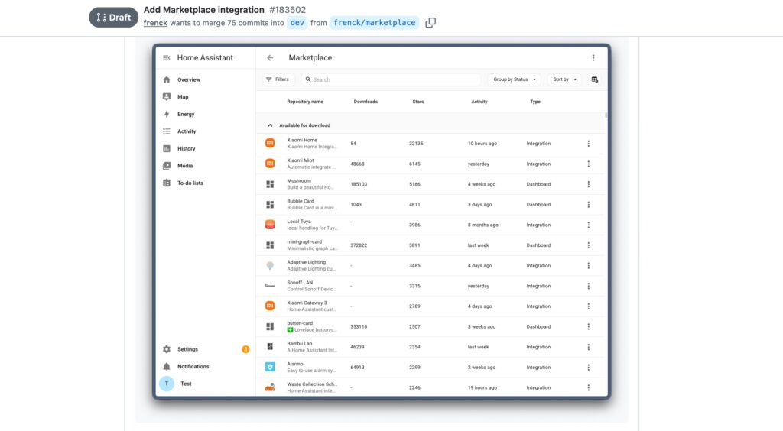Open the Group by Status dropdown
The width and height of the screenshot is (783, 431).
[515, 79]
